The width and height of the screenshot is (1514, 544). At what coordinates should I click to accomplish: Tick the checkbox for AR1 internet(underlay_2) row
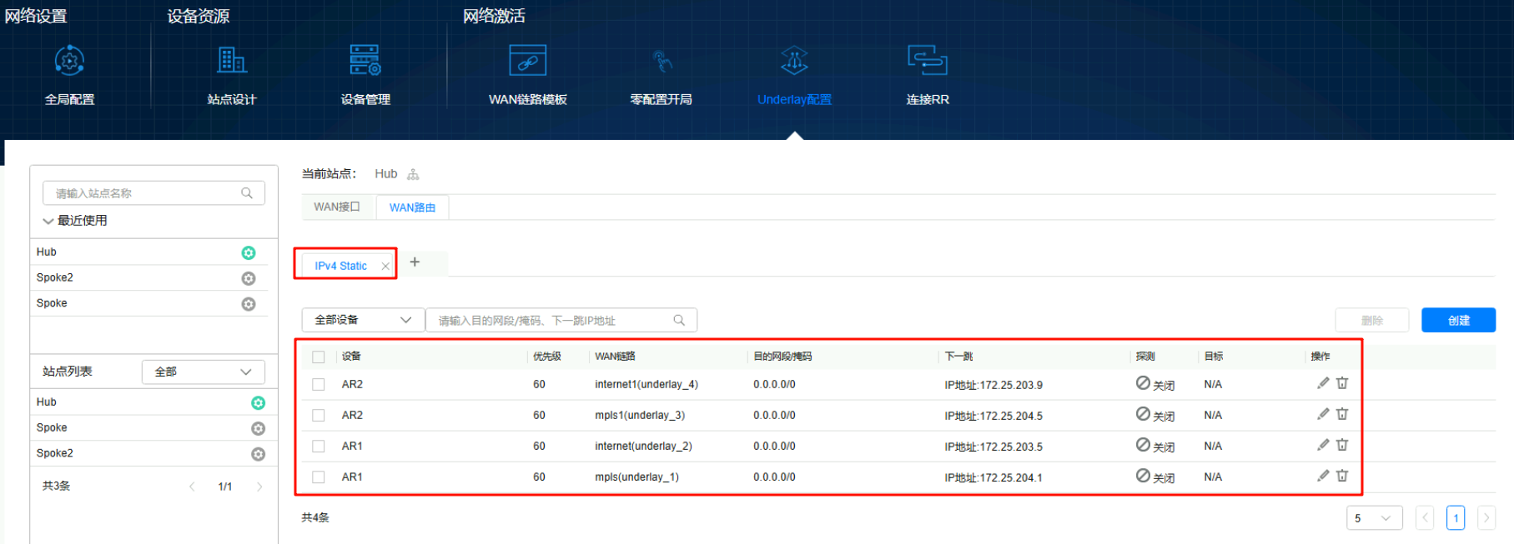(x=319, y=447)
